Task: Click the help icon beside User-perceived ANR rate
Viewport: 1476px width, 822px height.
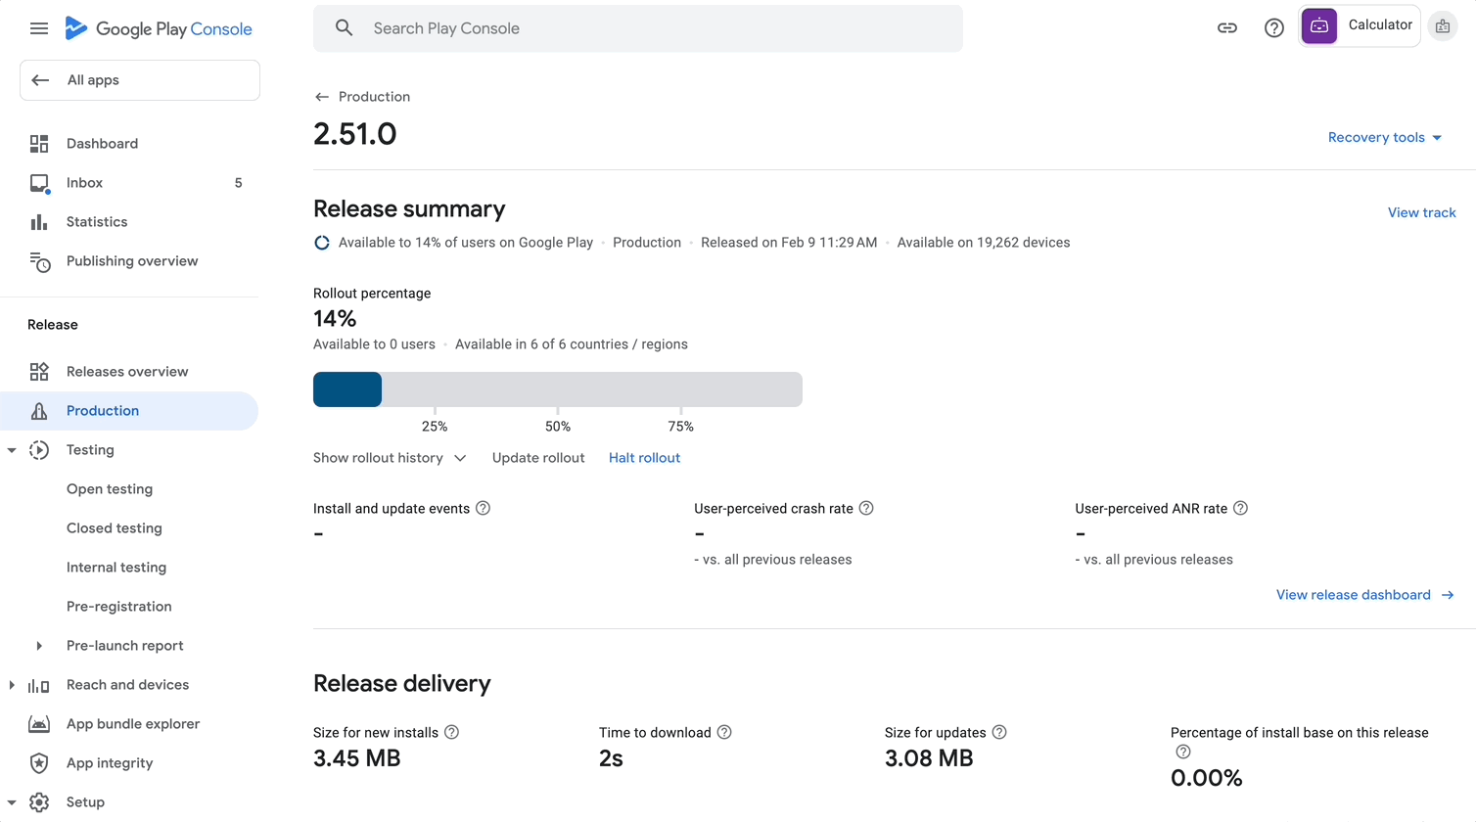Action: (x=1240, y=508)
